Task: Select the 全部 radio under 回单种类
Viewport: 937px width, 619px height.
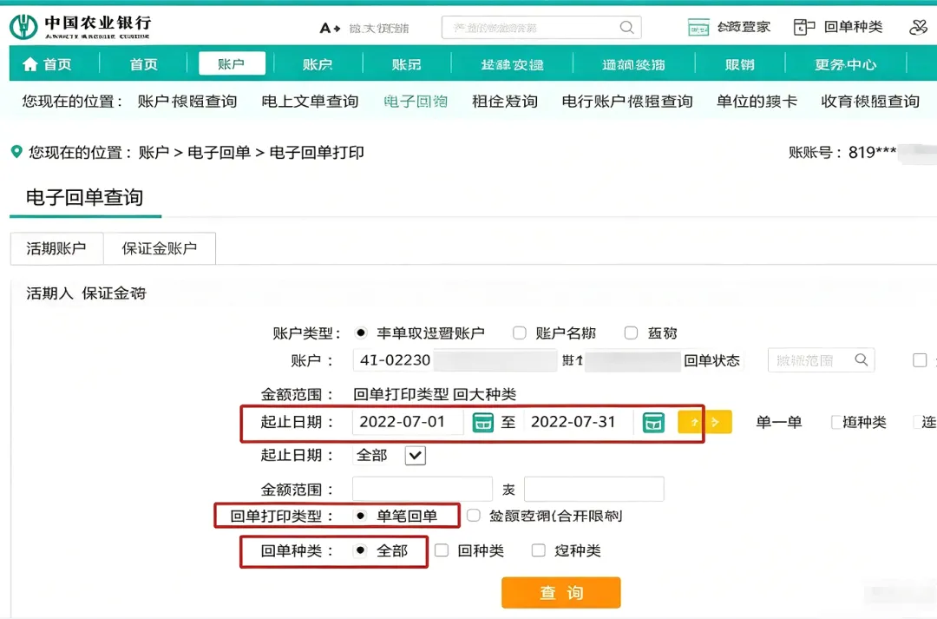Action: click(360, 550)
